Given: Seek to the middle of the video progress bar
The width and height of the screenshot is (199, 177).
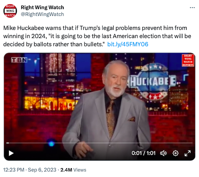Looking at the screenshot, I should coord(99,143).
